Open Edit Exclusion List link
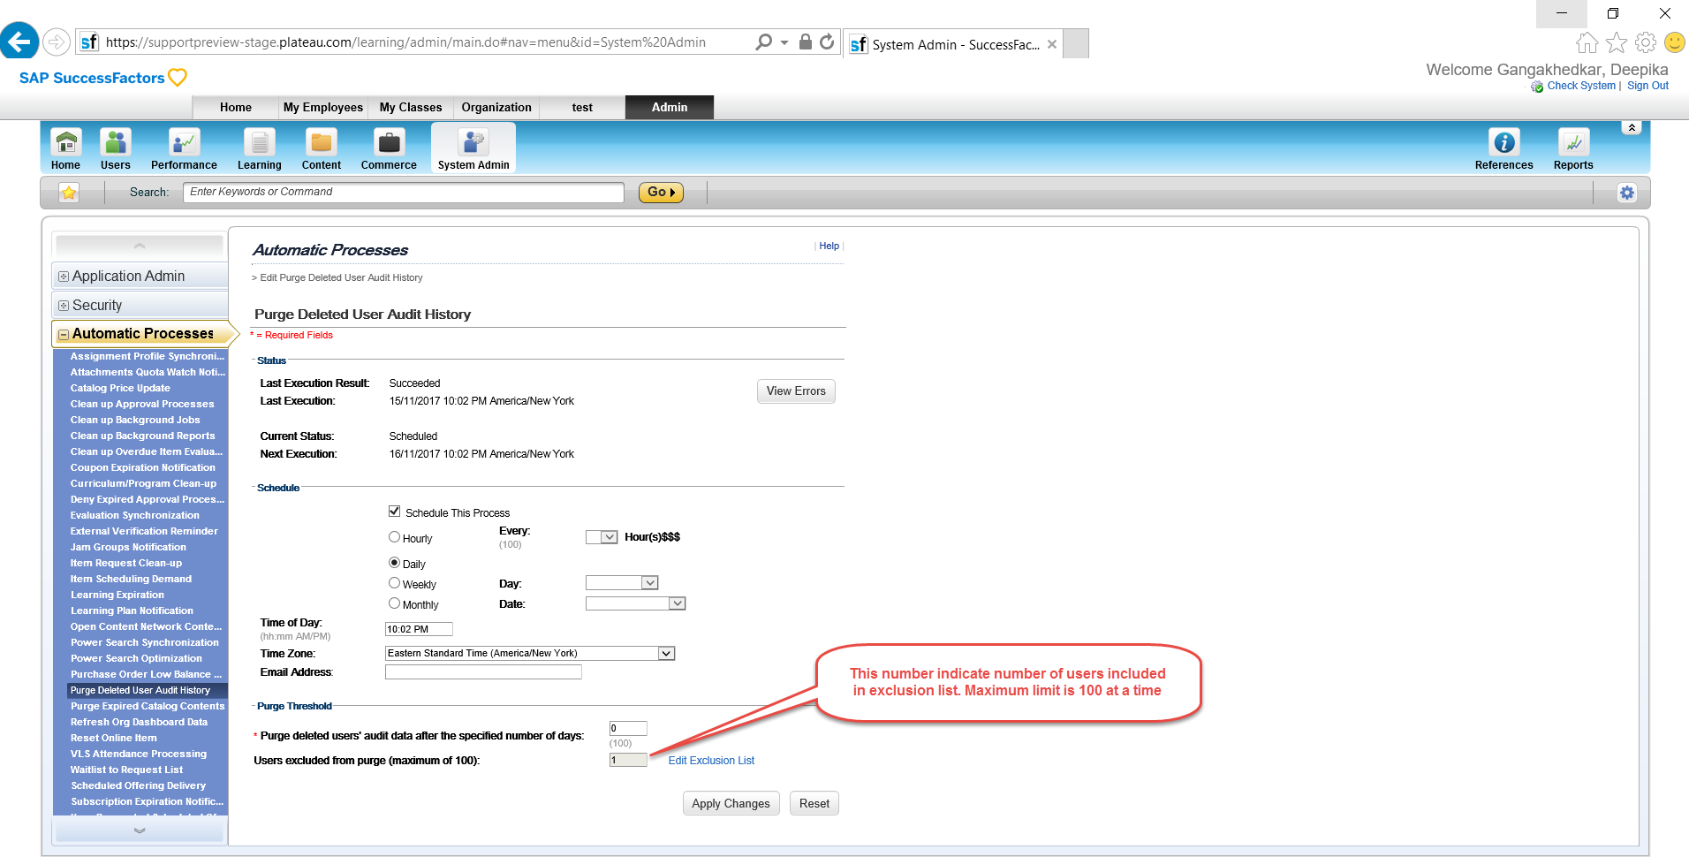 (x=711, y=761)
